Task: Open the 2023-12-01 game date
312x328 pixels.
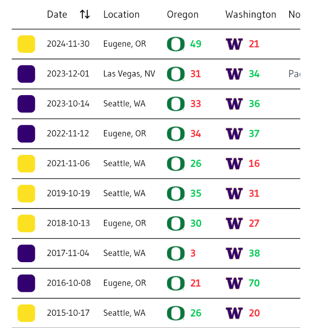Action: (x=68, y=74)
